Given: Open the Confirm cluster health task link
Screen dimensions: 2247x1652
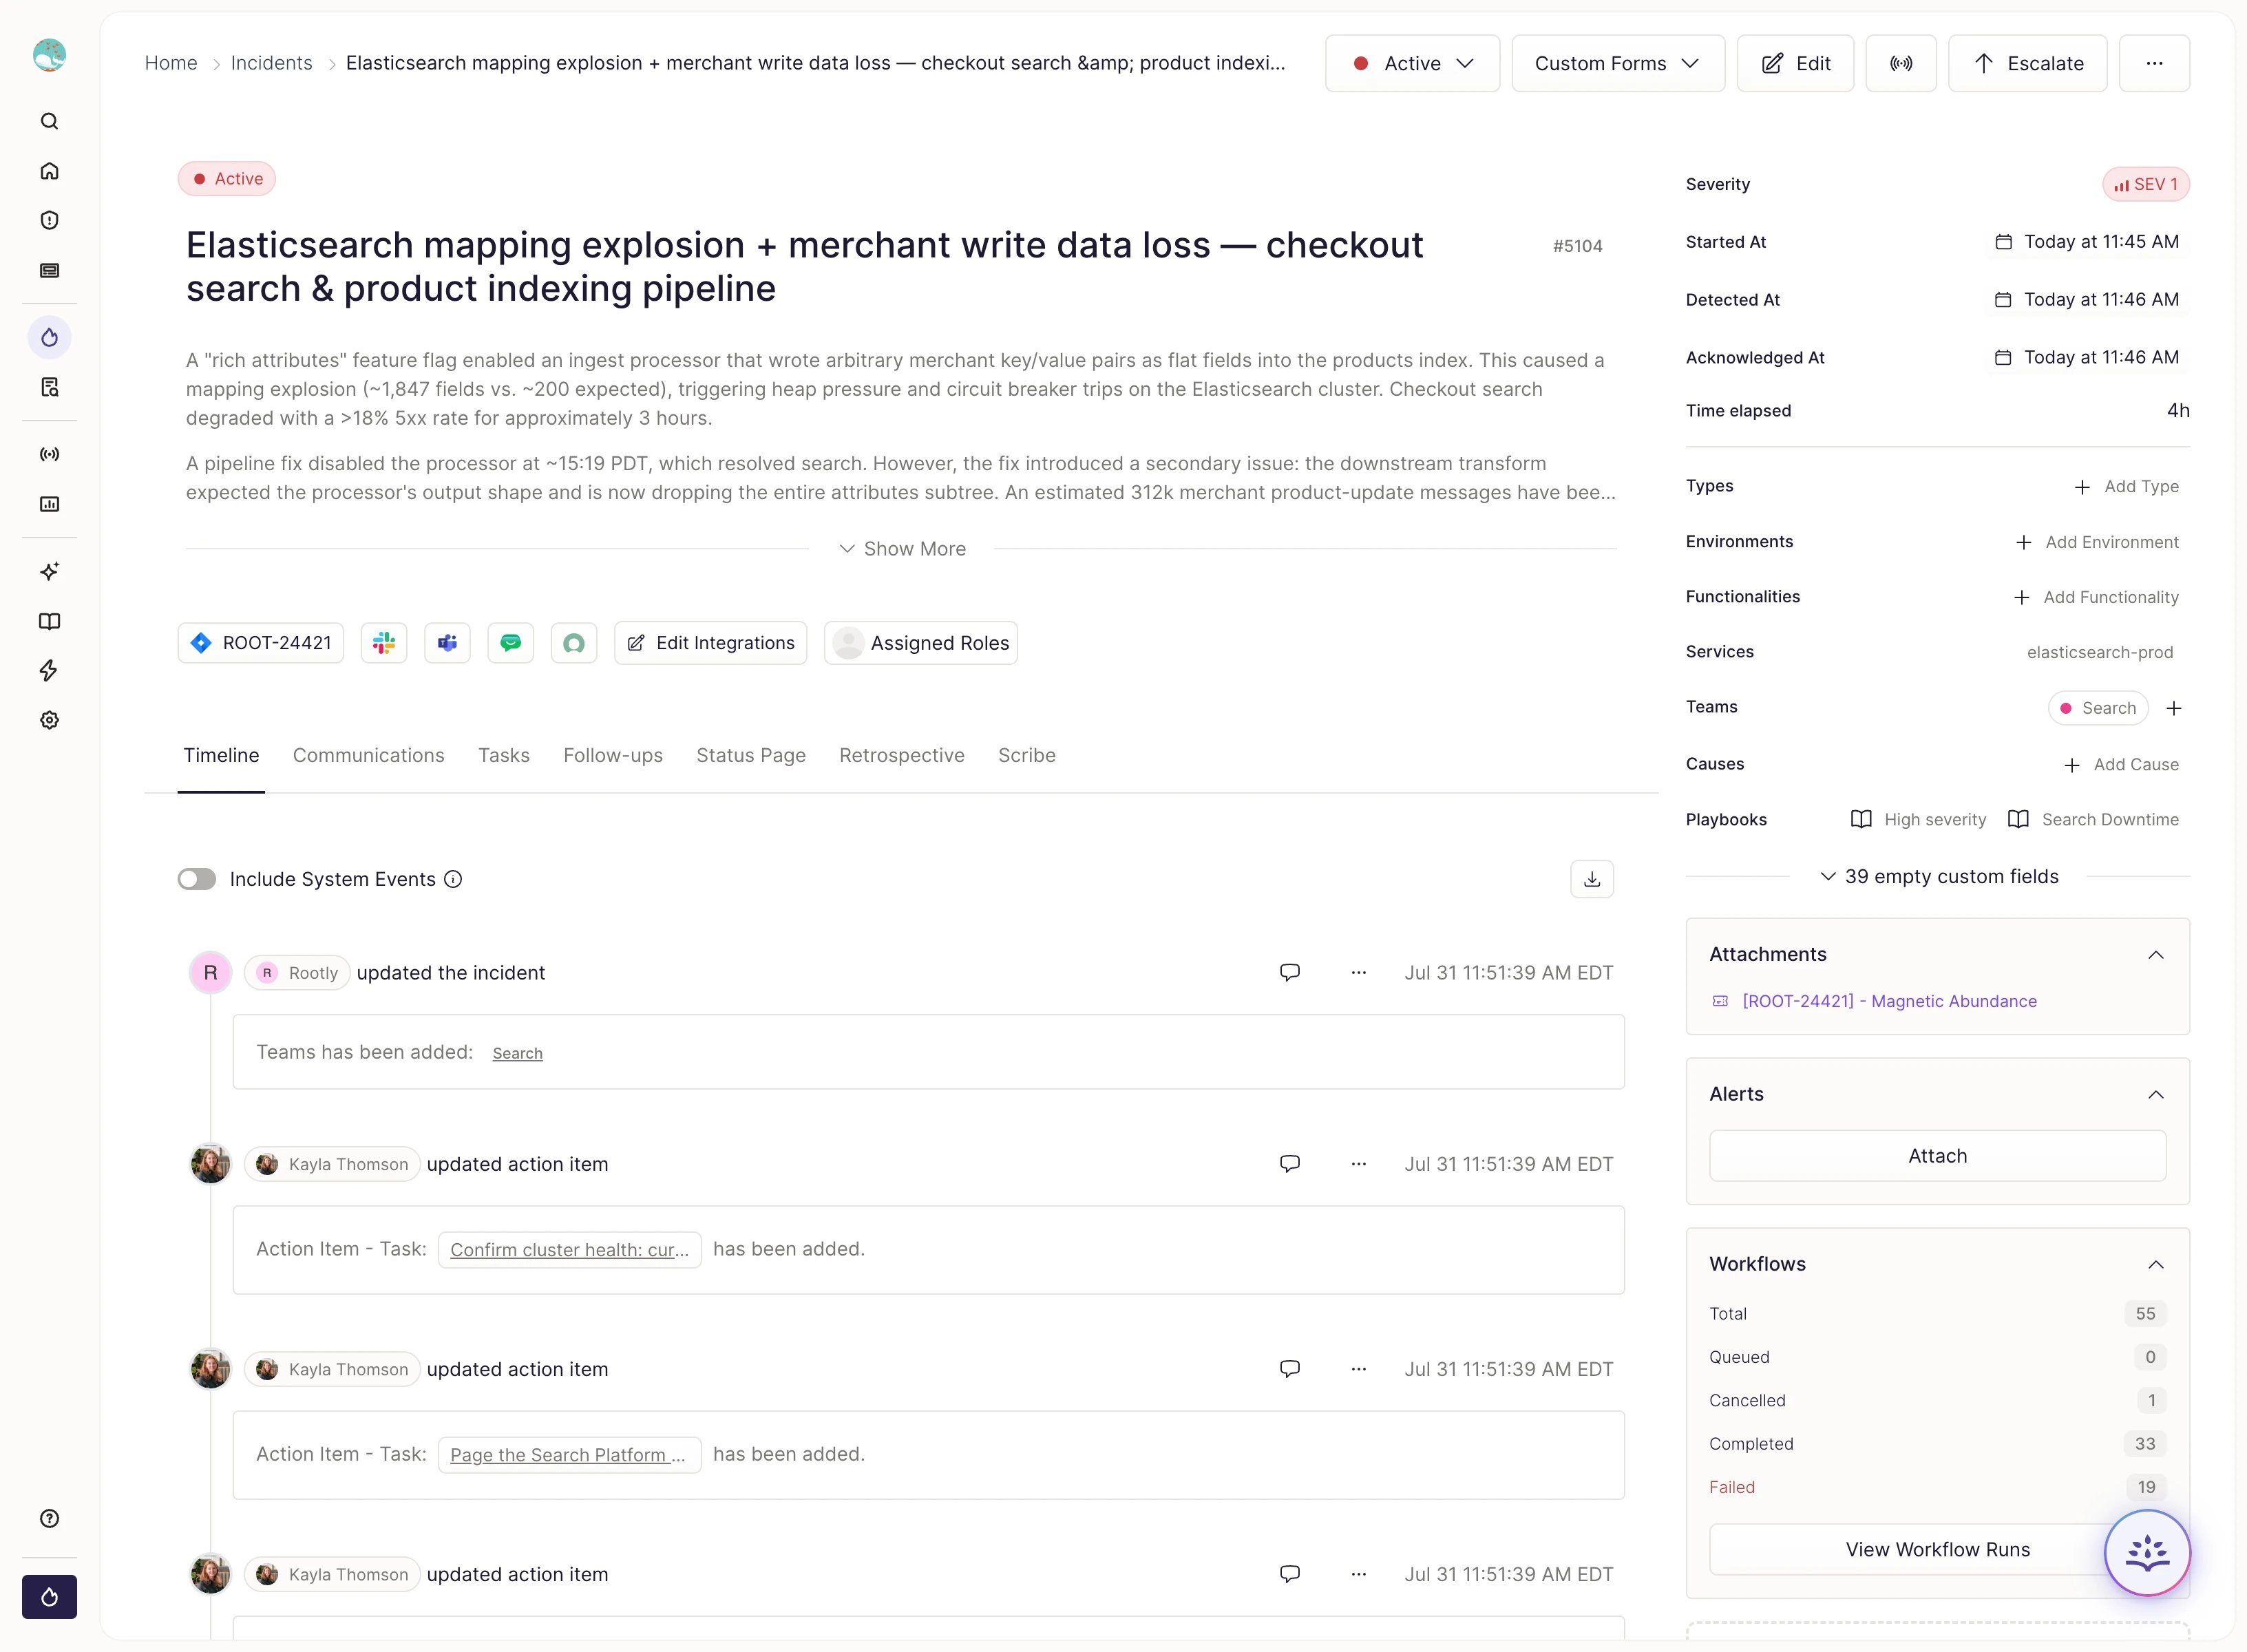Looking at the screenshot, I should (x=569, y=1250).
